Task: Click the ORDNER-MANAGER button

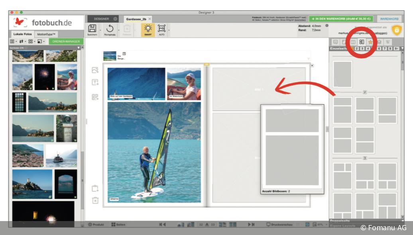Action: pos(66,41)
